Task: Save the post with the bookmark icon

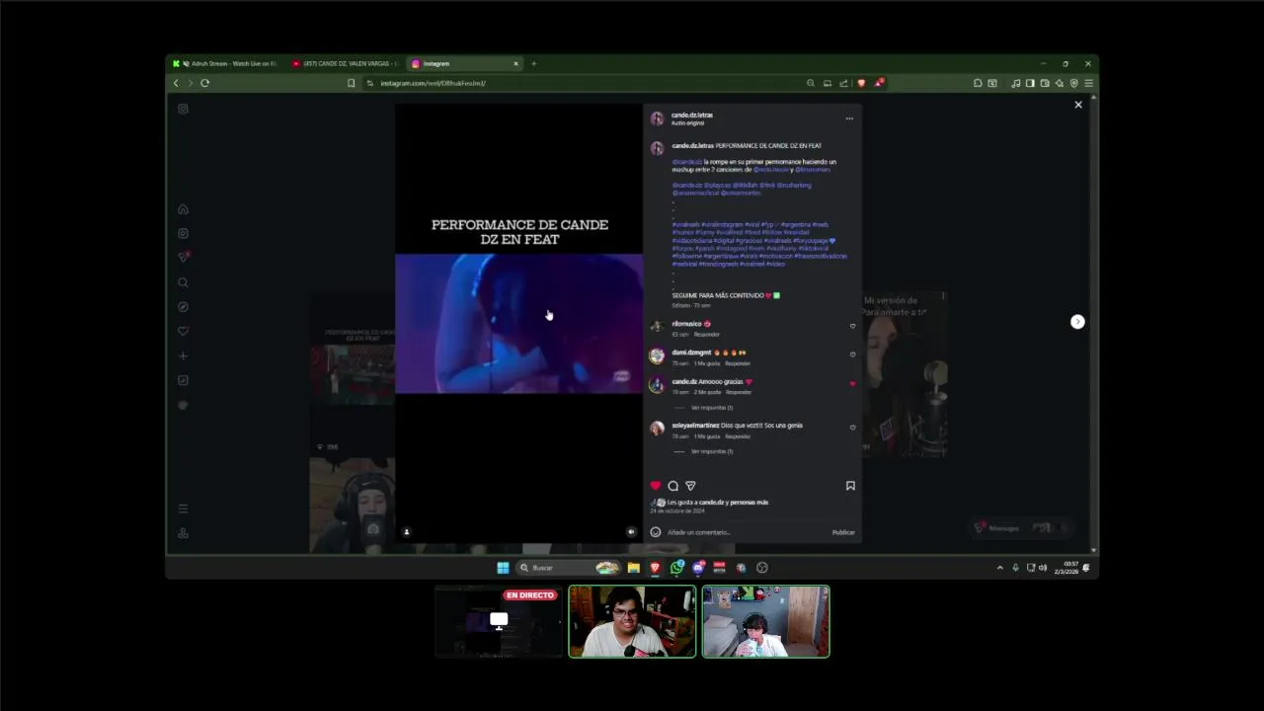Action: (x=850, y=486)
